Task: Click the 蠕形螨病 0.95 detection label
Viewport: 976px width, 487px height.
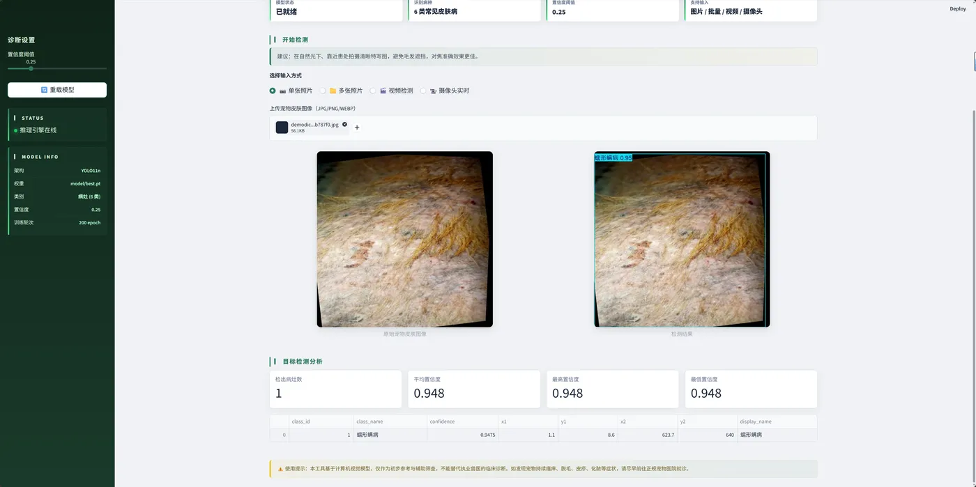Action: coord(613,158)
